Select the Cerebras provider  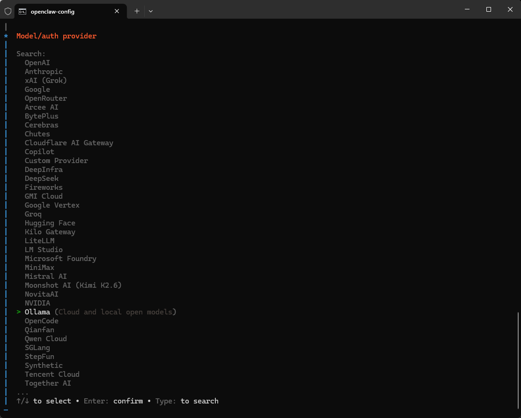pos(42,125)
